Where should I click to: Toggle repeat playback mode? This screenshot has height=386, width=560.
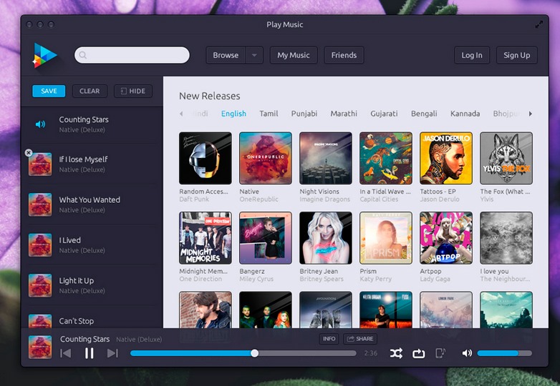coord(419,353)
